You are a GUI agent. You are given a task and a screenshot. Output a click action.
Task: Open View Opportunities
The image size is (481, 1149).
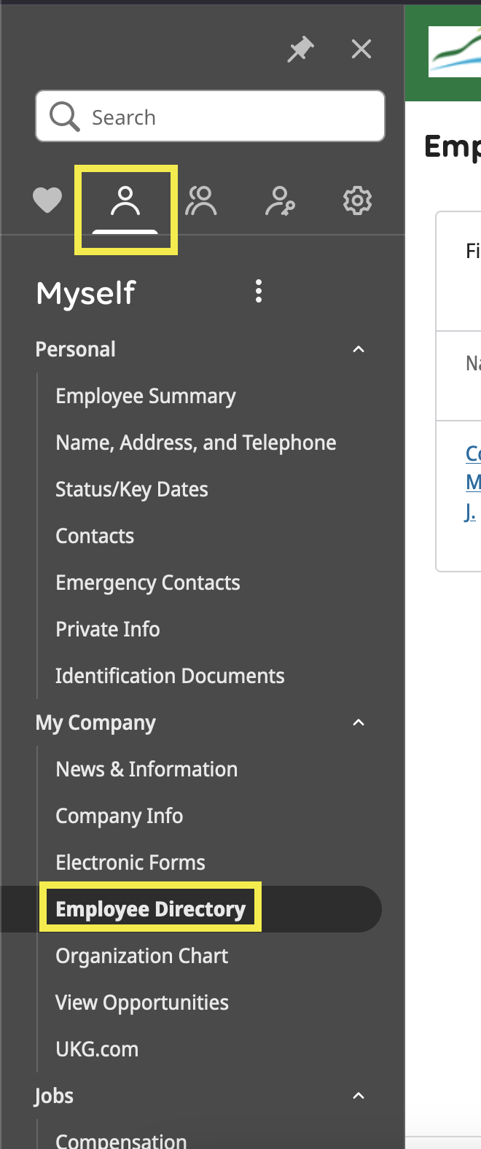[142, 1002]
